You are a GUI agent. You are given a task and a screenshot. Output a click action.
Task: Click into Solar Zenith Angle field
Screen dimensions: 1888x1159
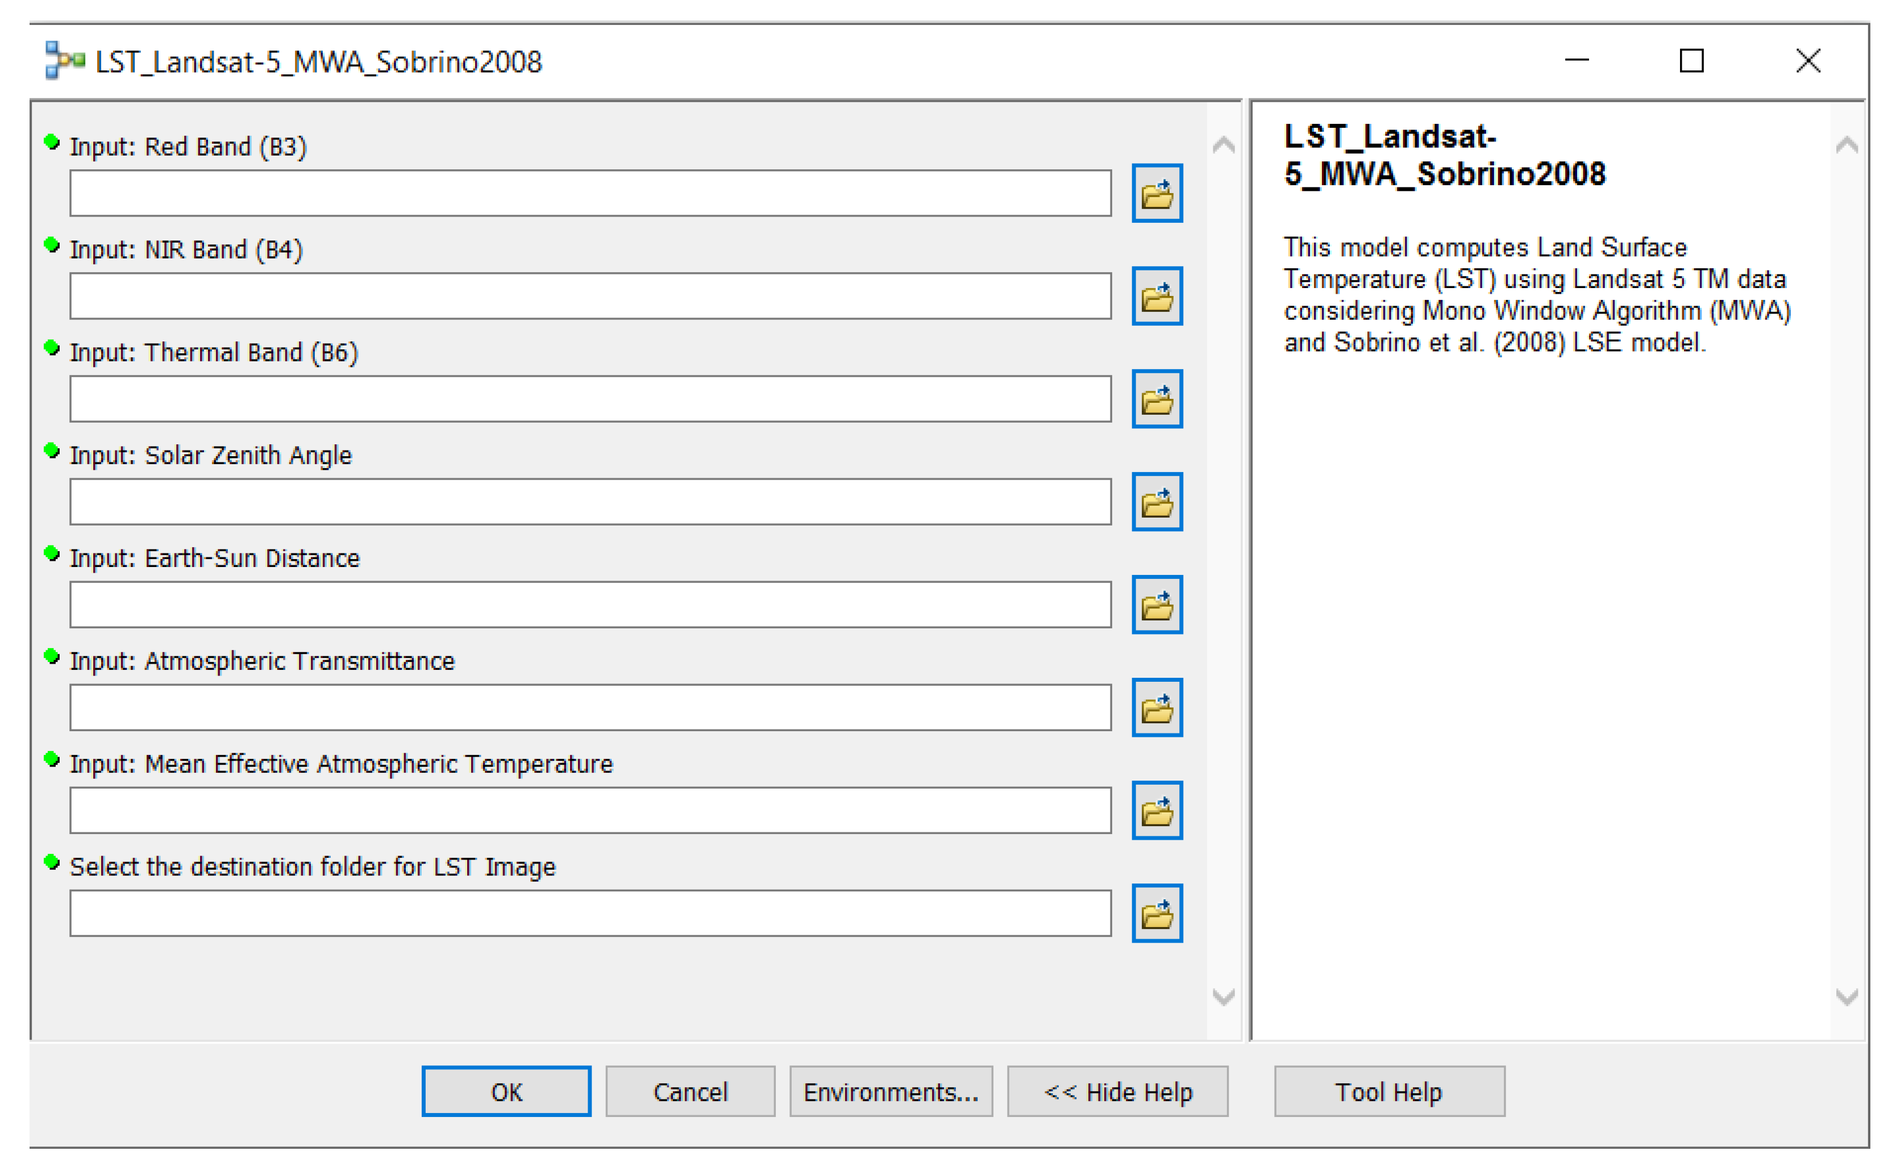(x=590, y=501)
